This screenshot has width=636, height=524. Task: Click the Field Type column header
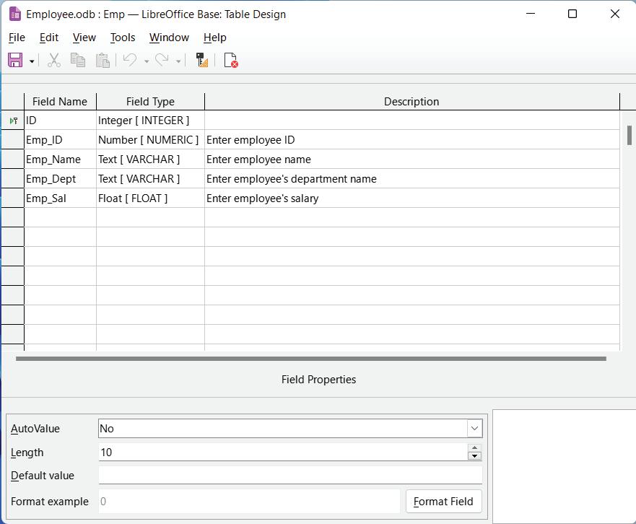[150, 101]
